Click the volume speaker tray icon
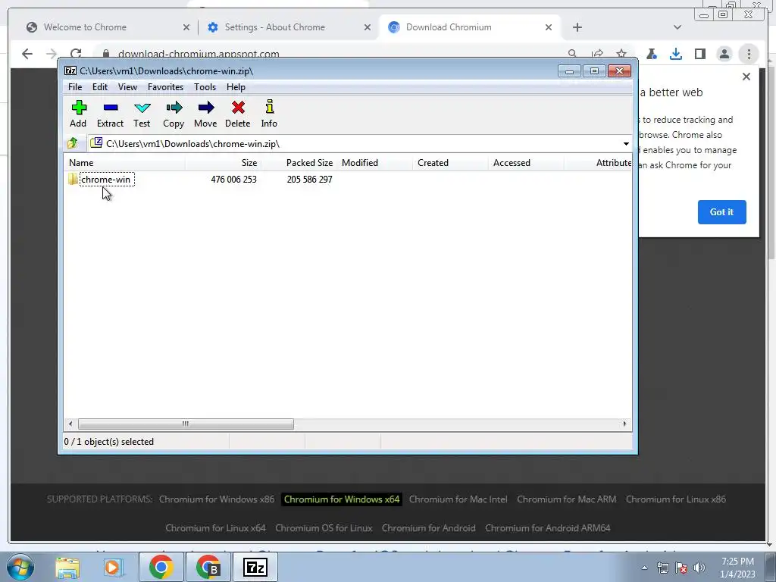The height and width of the screenshot is (582, 776). coord(699,568)
